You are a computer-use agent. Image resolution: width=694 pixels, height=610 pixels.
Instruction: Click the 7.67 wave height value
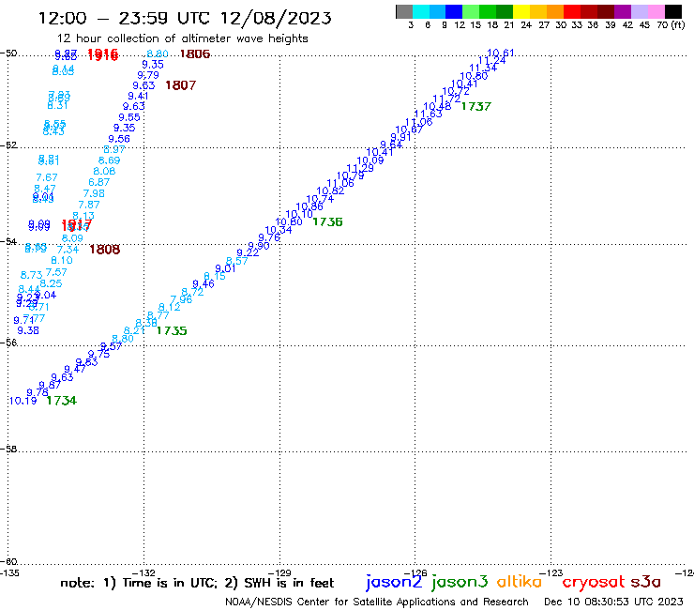pyautogui.click(x=47, y=177)
